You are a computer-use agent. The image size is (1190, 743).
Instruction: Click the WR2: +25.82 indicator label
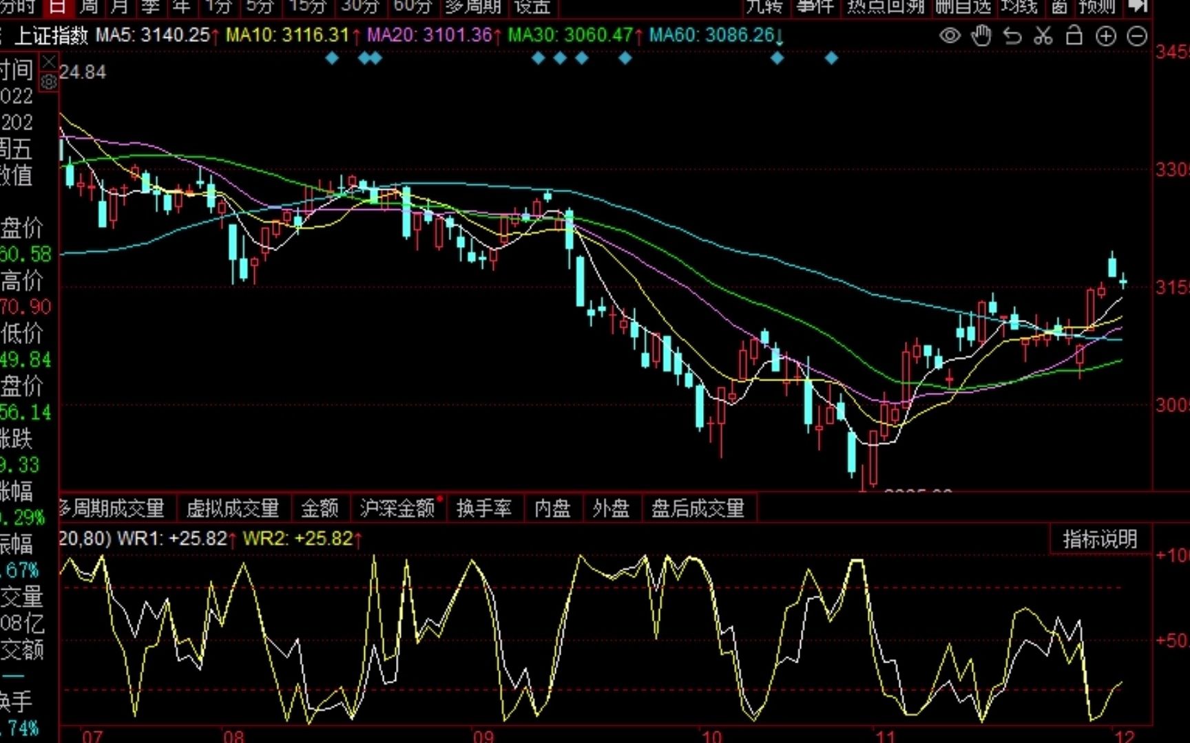point(298,538)
